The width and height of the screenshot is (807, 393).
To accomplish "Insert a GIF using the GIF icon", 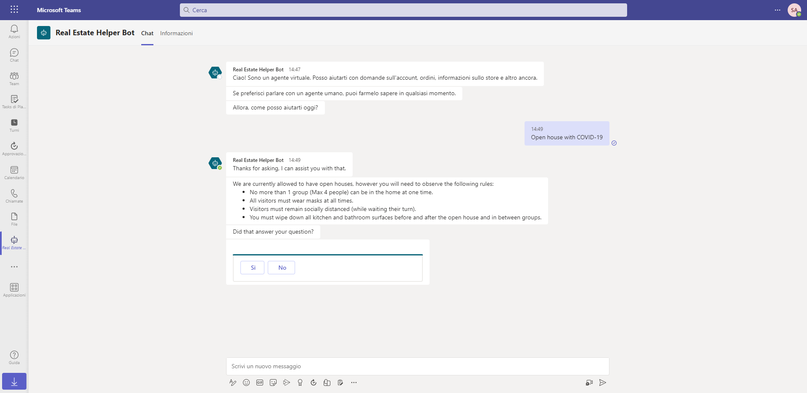I will pyautogui.click(x=260, y=383).
